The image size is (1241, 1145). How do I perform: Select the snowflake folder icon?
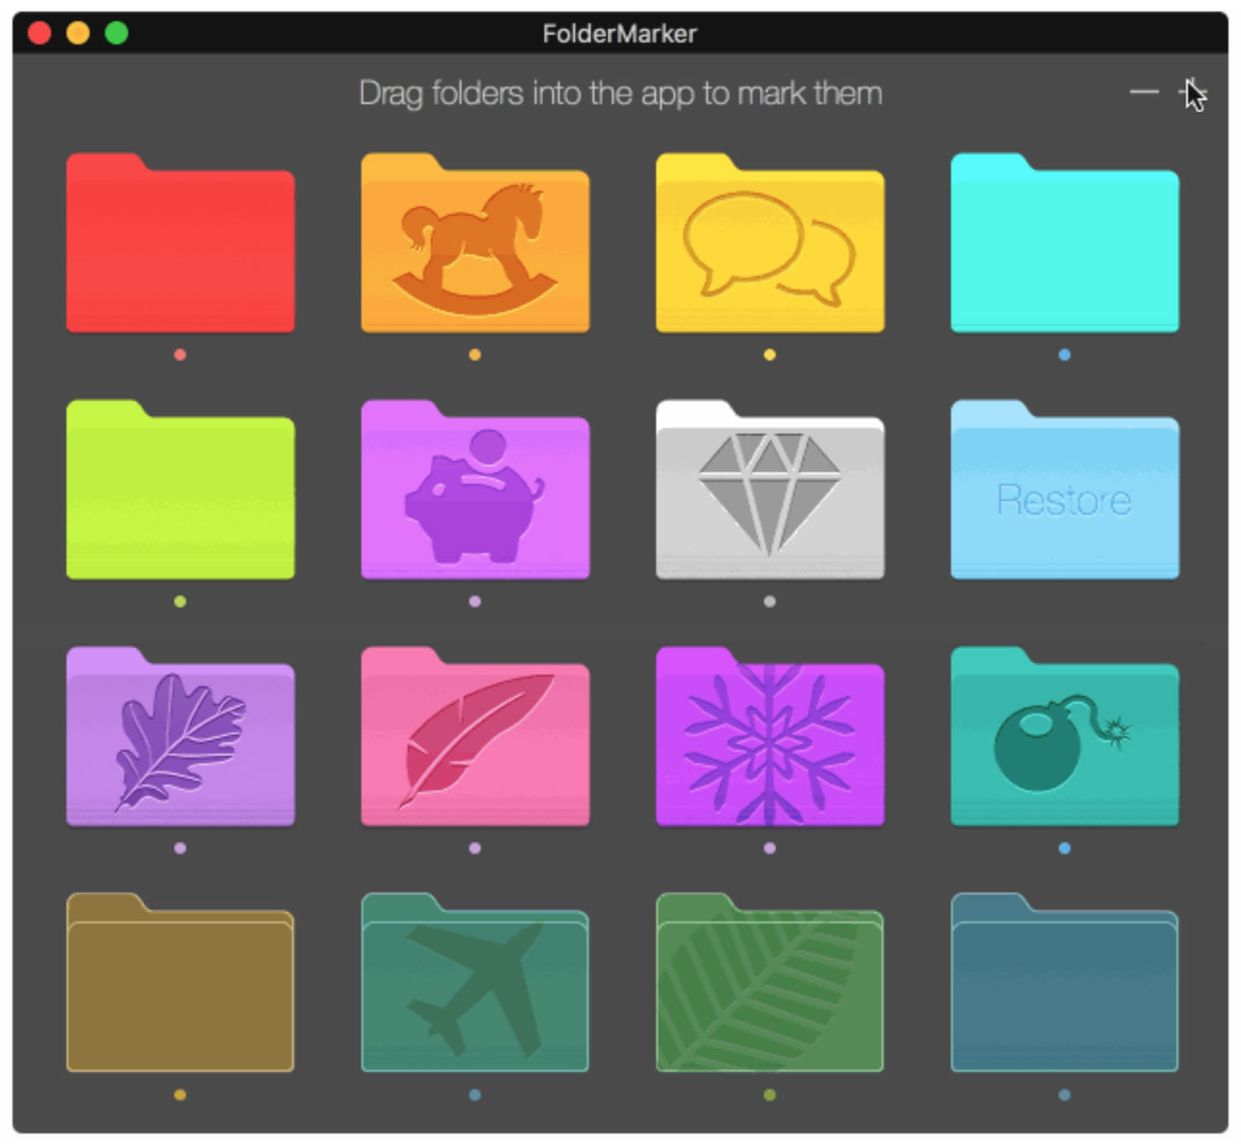(770, 740)
